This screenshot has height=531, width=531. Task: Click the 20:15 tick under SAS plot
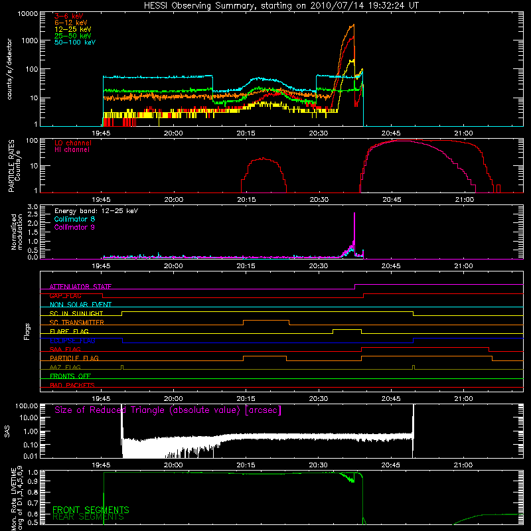point(246,465)
